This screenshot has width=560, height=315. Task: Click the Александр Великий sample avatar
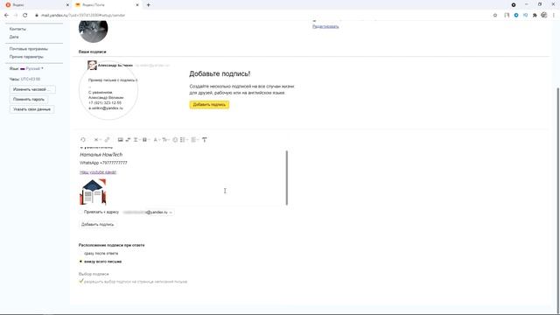92,65
